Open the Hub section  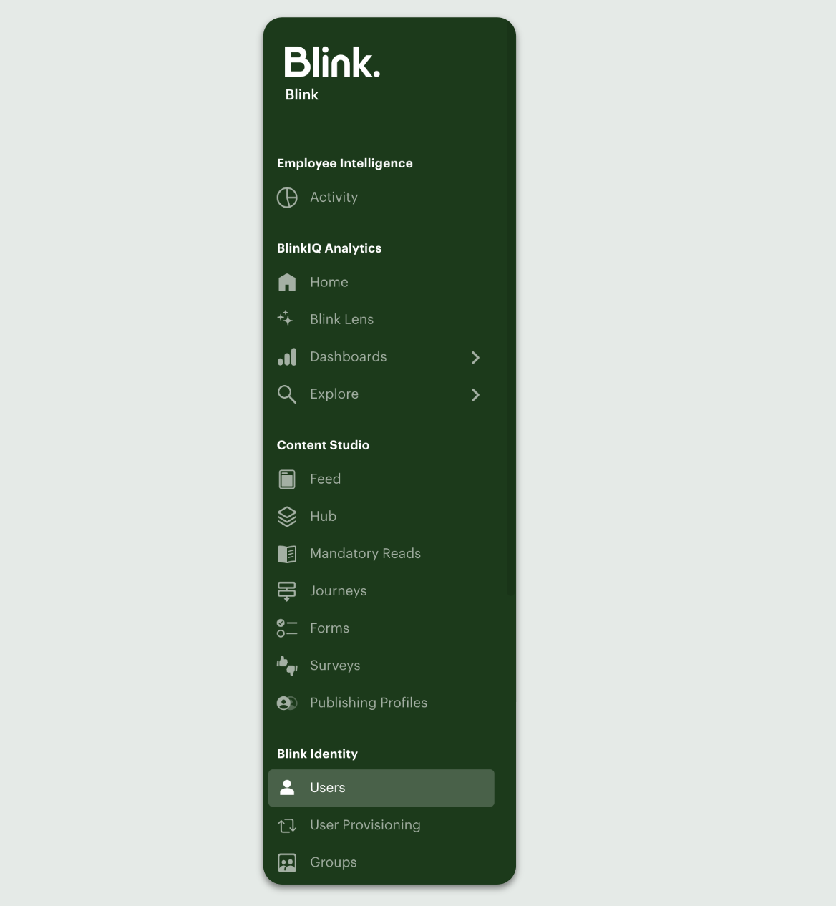click(x=381, y=516)
